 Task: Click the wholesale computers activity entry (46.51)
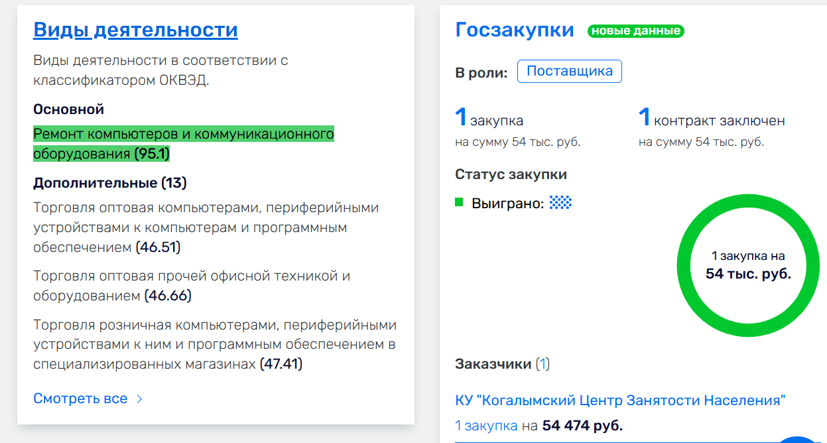pos(206,227)
